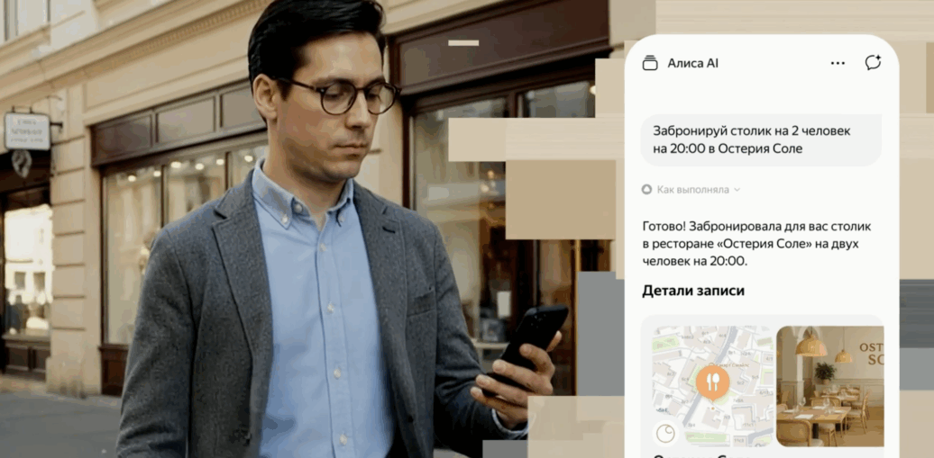This screenshot has height=458, width=934.
Task: Open the three-dot more options menu
Action: (838, 63)
